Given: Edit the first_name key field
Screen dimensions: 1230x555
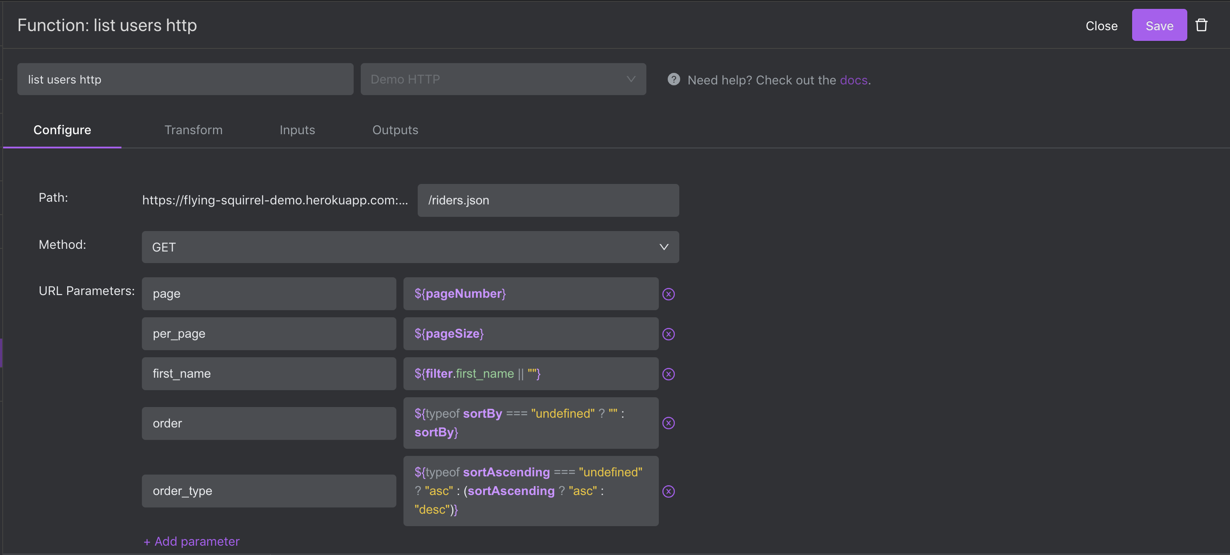Looking at the screenshot, I should click(x=269, y=374).
